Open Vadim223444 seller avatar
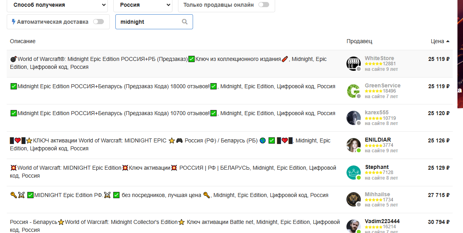This screenshot has height=233, width=463. click(x=354, y=226)
